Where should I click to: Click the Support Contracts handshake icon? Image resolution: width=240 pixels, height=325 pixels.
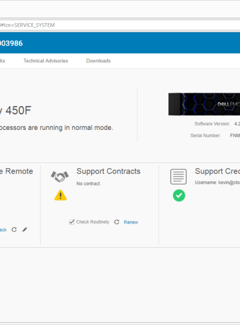coord(60,176)
